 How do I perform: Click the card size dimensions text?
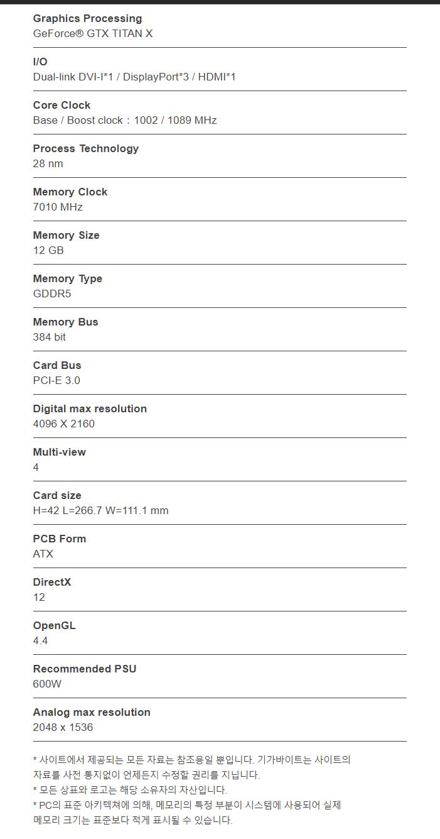tap(100, 511)
